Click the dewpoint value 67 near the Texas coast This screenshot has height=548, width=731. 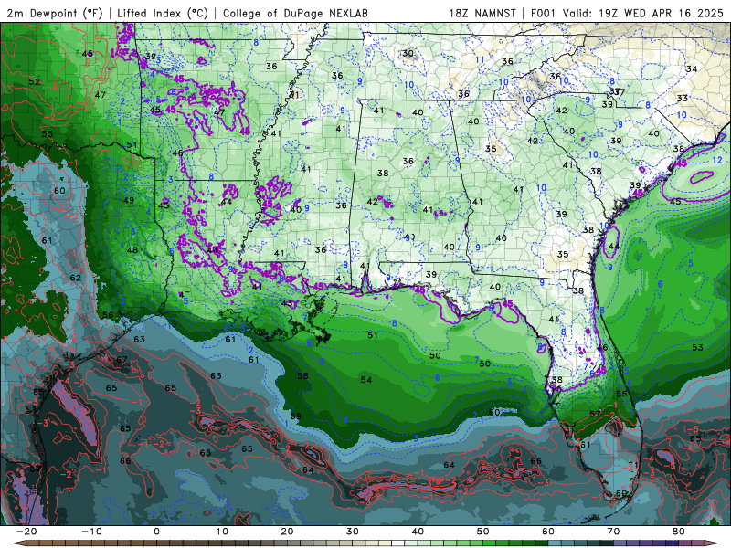(x=122, y=359)
